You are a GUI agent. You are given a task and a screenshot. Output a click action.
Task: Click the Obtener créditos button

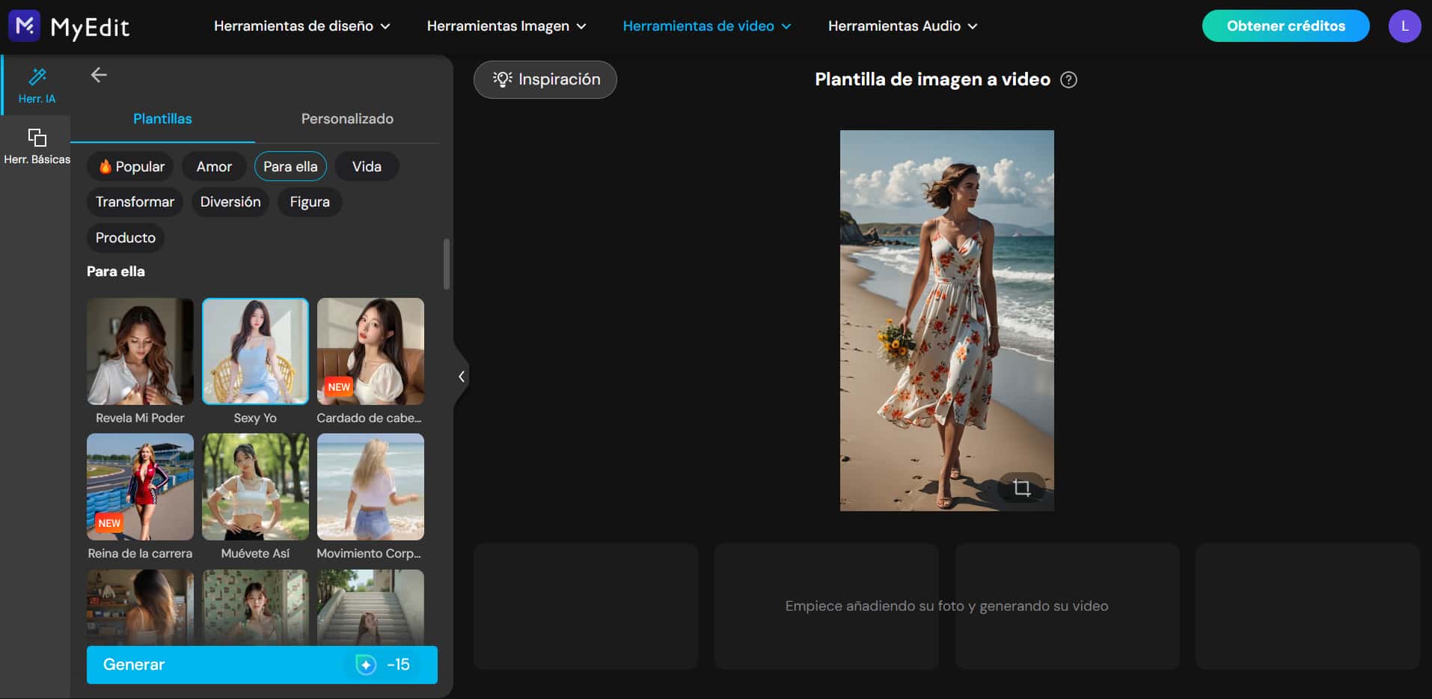1285,25
